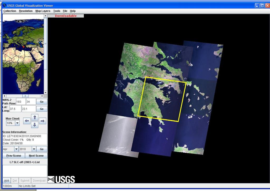Click the Cloud Cover: 1% text
The image size is (270, 191).
tap(13, 140)
